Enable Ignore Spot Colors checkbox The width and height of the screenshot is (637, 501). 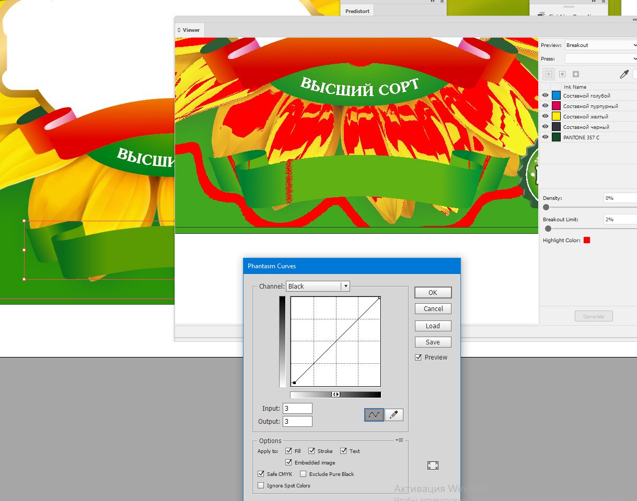point(261,485)
